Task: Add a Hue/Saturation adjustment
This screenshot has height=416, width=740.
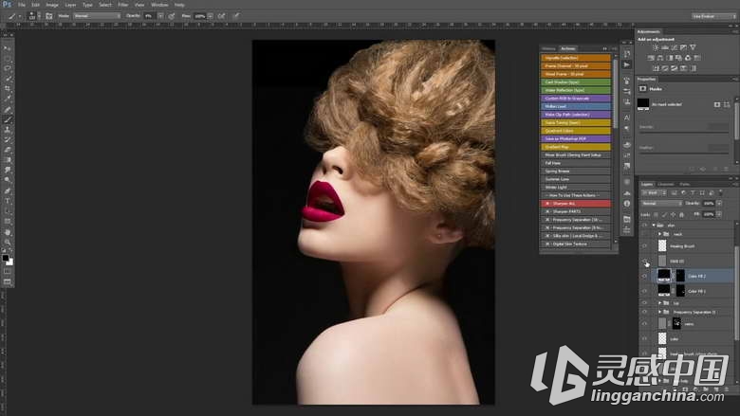Action: point(651,58)
